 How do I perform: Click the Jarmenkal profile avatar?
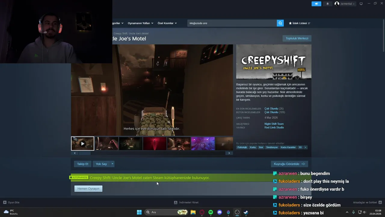(x=337, y=4)
